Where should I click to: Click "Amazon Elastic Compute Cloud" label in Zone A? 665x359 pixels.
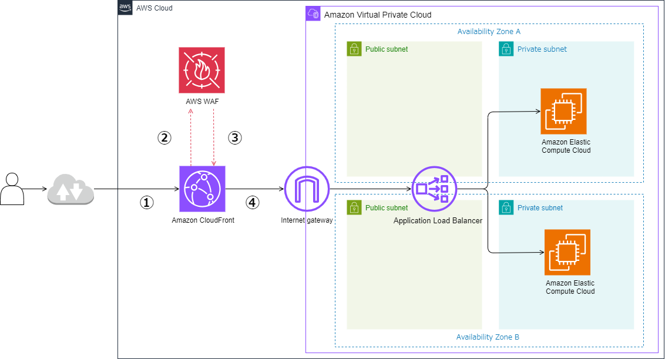[x=566, y=146]
